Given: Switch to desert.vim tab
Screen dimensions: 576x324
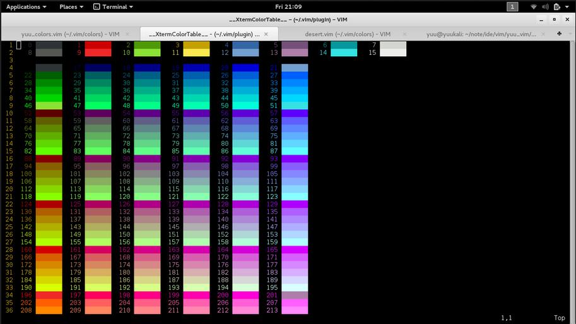Looking at the screenshot, I should point(348,34).
